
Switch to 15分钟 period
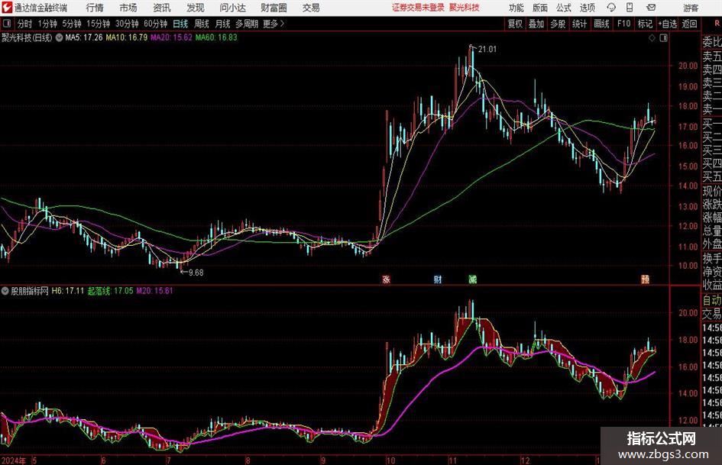pos(98,24)
